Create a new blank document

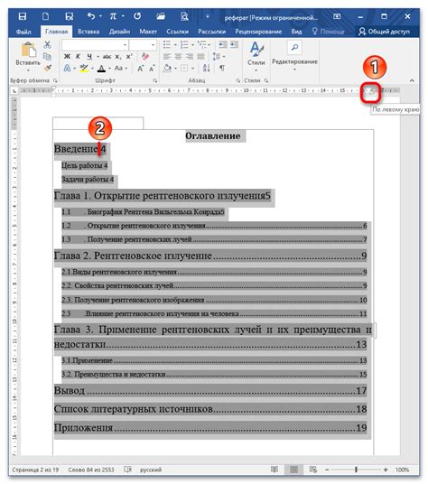[45, 16]
